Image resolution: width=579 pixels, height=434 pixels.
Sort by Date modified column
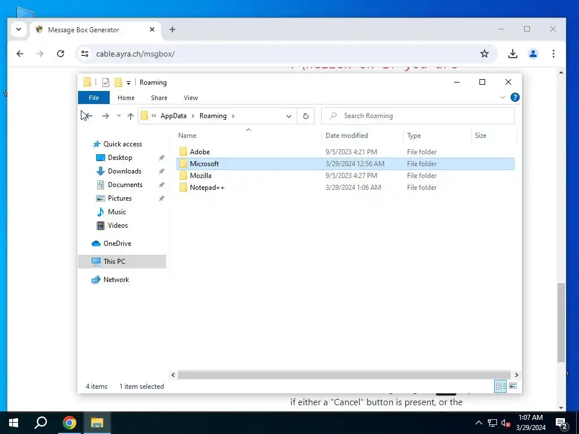pyautogui.click(x=347, y=136)
